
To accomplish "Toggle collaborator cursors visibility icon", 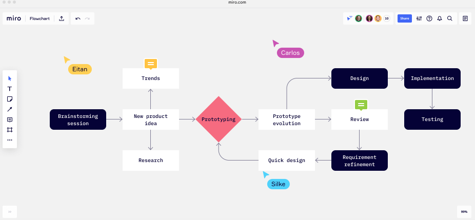I will click(349, 18).
